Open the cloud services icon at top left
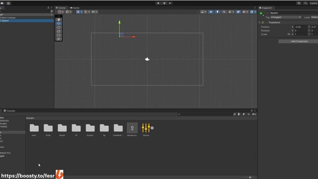 [2, 3]
